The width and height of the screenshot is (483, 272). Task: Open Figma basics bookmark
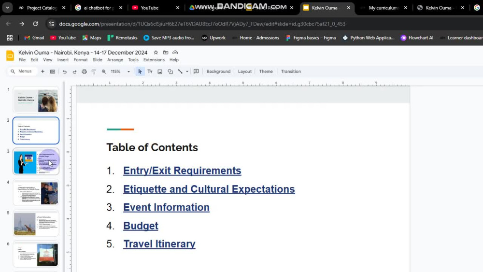point(311,38)
